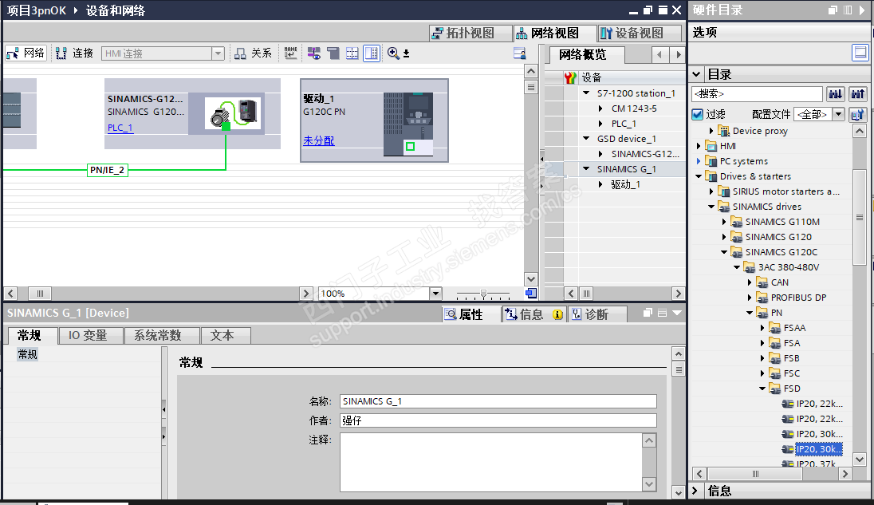This screenshot has height=505, width=874.
Task: Select the highlighted IP20, 30k catalog item
Action: [818, 448]
